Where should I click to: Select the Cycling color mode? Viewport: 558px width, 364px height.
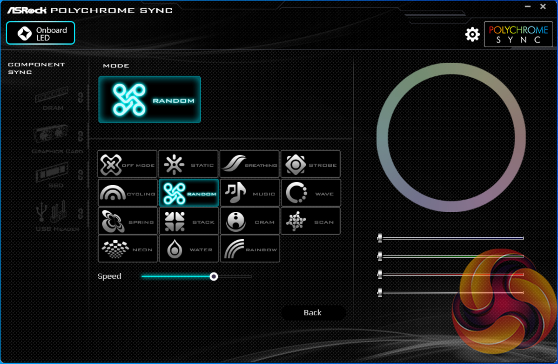(x=128, y=193)
